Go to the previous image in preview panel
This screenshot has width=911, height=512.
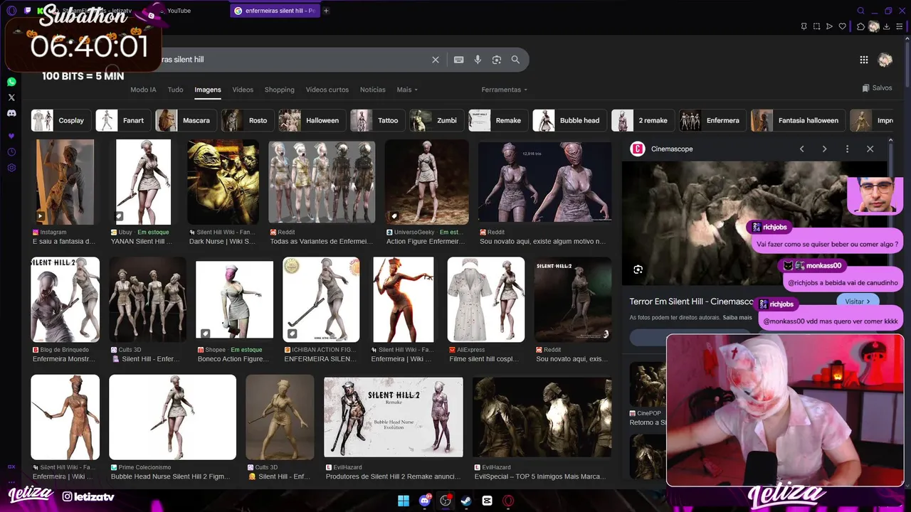802,149
